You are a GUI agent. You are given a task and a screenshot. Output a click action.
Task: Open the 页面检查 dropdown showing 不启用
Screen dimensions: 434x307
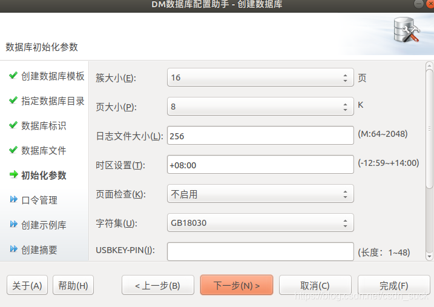click(x=260, y=194)
